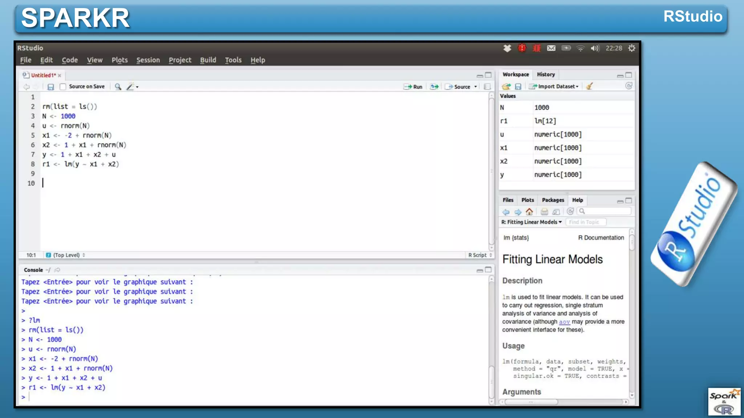Viewport: 744px width, 418px height.
Task: Save workspace using the Workspace pane floppy icon
Action: 518,86
